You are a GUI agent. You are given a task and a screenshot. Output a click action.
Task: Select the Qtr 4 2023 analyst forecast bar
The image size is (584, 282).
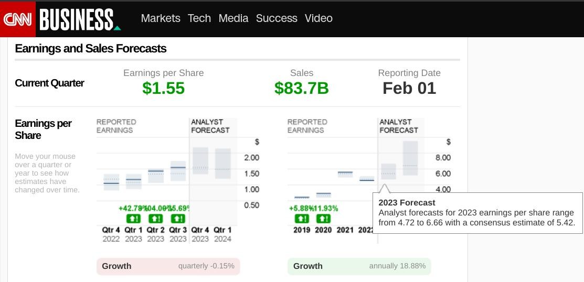click(200, 161)
